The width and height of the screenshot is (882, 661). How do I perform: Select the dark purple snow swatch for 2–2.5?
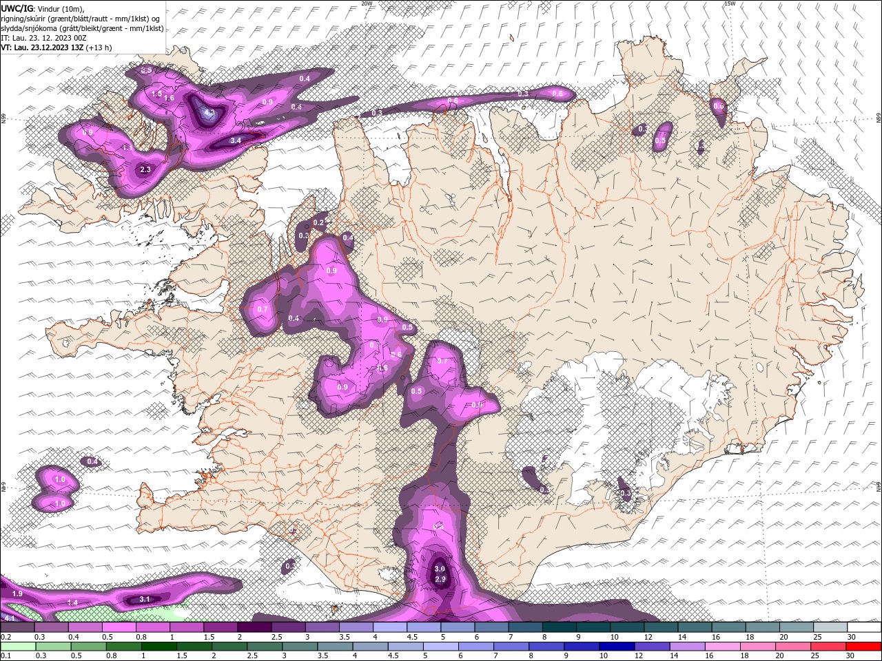click(x=254, y=627)
